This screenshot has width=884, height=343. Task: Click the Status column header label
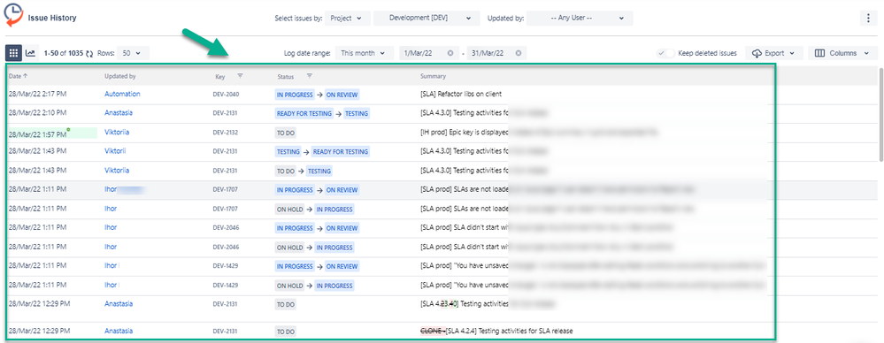(286, 76)
